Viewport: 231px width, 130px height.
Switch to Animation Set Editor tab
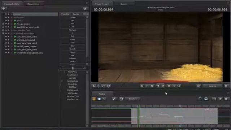12,4
